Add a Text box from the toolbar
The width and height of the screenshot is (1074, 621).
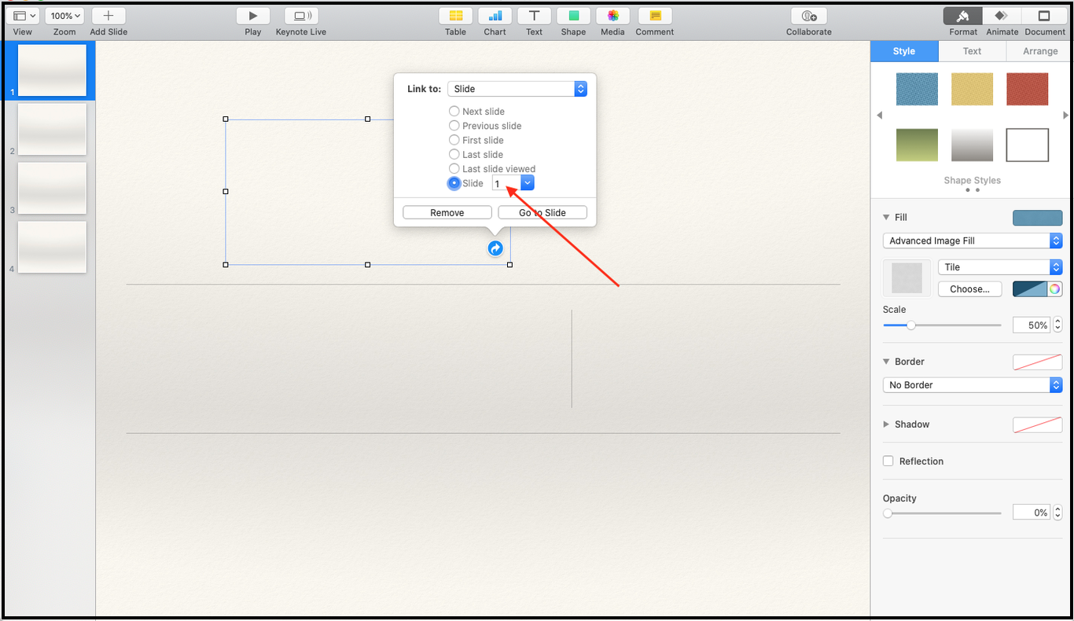pyautogui.click(x=534, y=17)
